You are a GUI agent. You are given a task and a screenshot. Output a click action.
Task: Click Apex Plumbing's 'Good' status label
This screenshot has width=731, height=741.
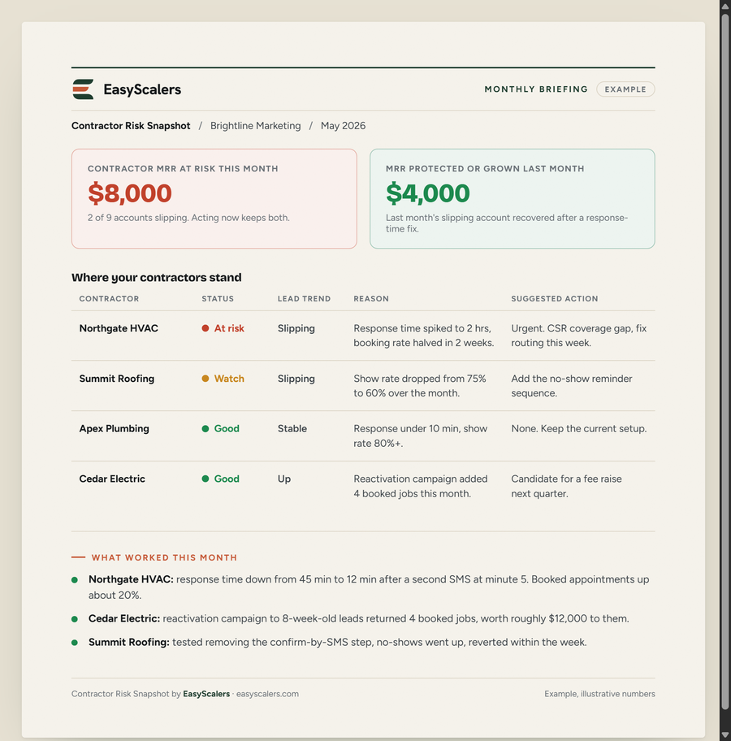227,429
